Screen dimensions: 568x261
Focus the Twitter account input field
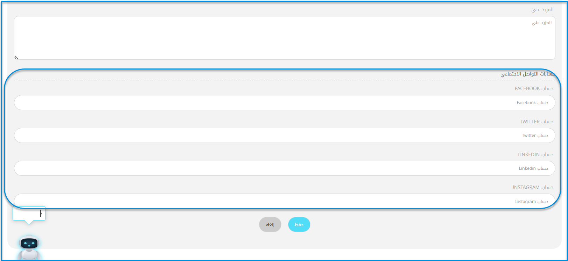pyautogui.click(x=285, y=135)
